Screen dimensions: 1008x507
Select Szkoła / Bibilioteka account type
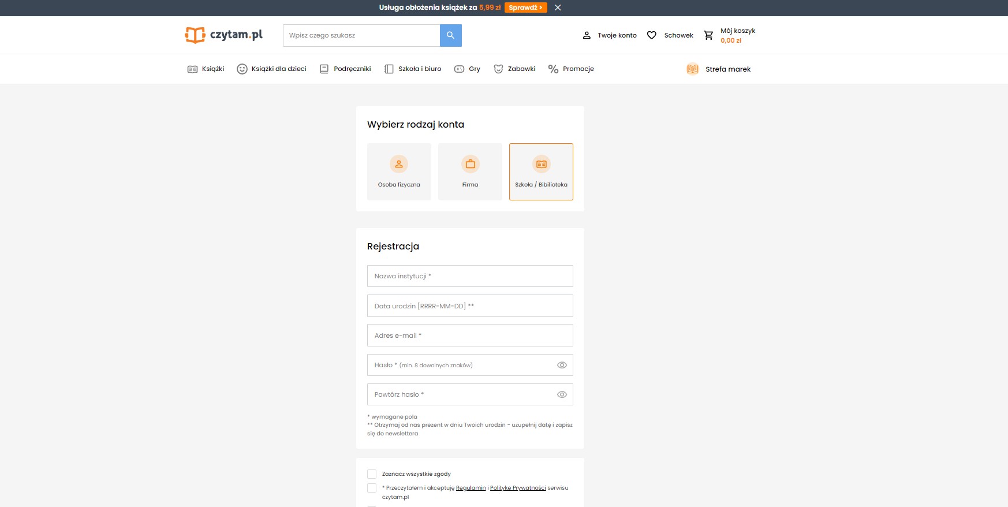(541, 172)
